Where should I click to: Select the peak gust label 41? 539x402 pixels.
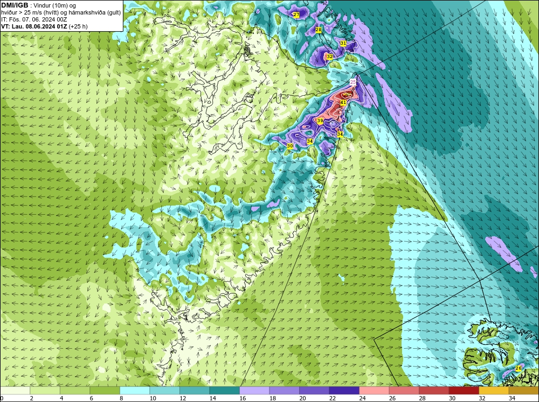343,102
